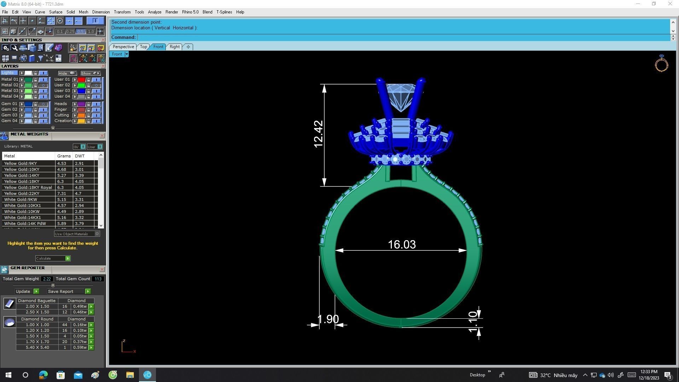Open the Front viewport dropdown arrow

click(x=127, y=54)
